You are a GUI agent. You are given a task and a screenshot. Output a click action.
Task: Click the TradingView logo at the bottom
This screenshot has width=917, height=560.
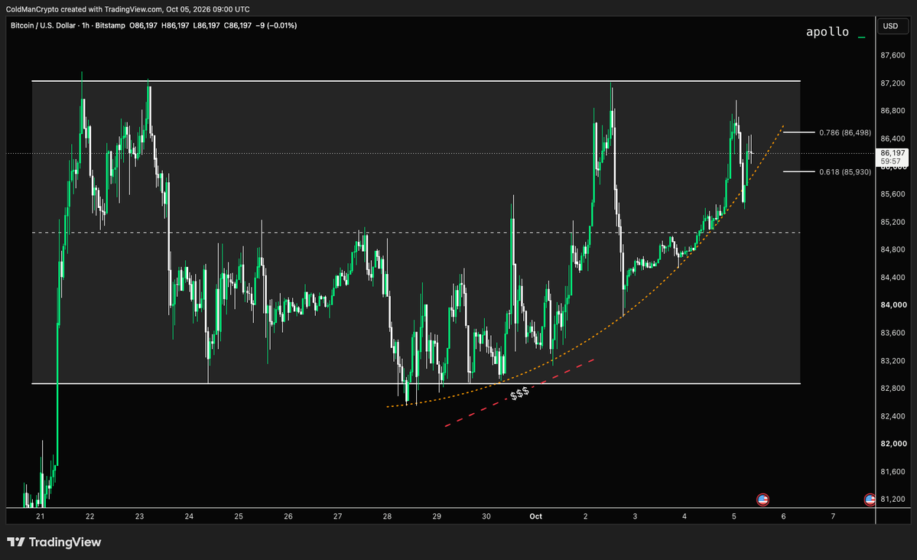[54, 542]
